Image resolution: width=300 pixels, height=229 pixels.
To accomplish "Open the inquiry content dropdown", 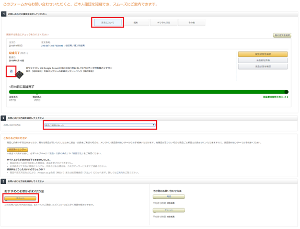I will [100, 125].
